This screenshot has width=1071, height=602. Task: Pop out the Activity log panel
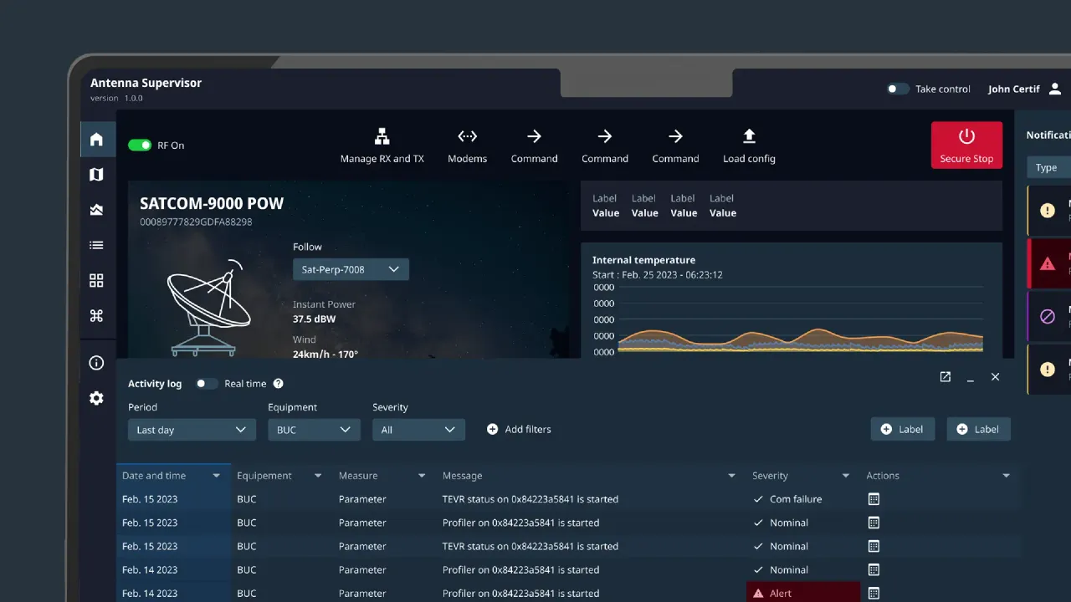tap(945, 377)
